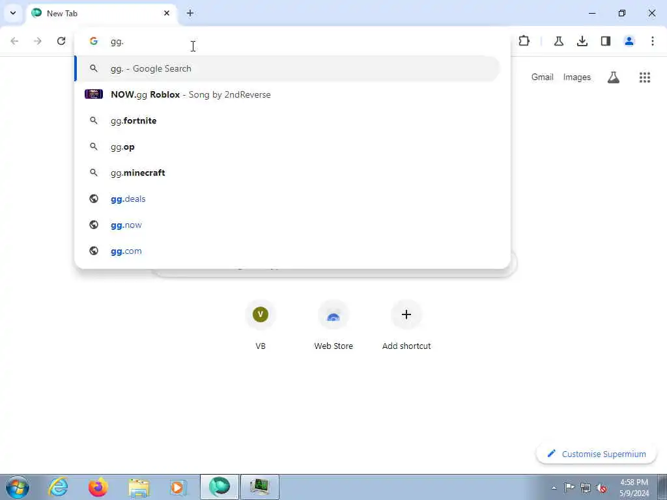
Task: Go back with the back arrow
Action: [x=14, y=41]
